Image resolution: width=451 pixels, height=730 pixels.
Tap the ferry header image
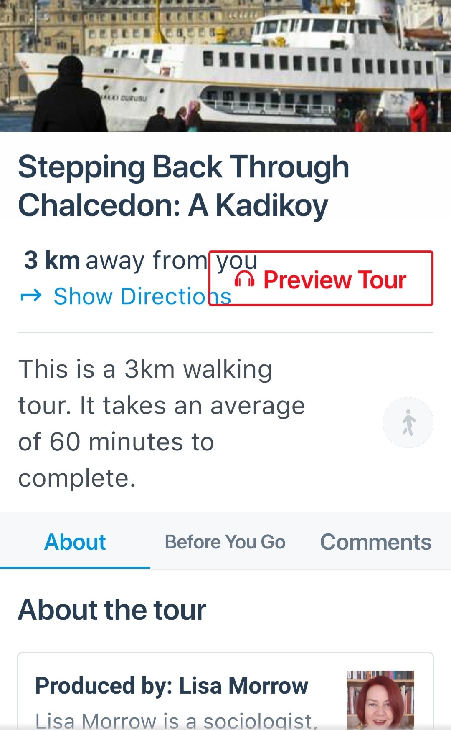pos(225,66)
